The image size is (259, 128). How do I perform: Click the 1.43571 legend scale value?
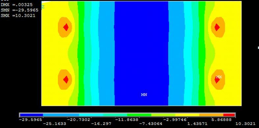197,124
